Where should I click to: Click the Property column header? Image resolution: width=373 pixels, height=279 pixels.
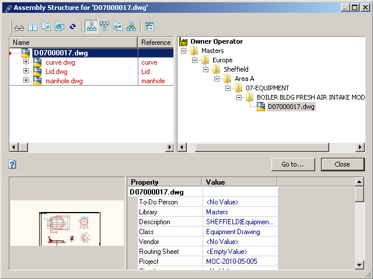165,182
